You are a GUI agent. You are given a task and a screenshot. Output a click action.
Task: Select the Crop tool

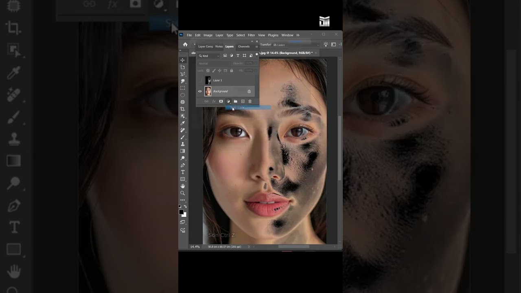click(x=183, y=109)
